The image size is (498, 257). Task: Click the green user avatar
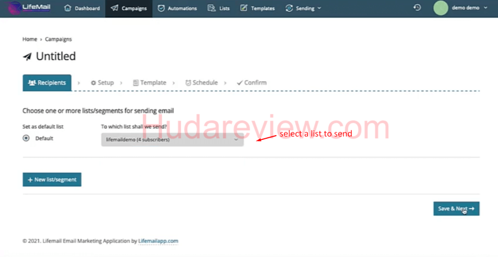pos(440,8)
